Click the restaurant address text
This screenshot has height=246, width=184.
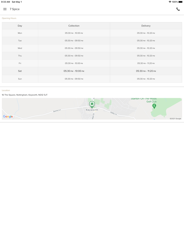(25, 95)
